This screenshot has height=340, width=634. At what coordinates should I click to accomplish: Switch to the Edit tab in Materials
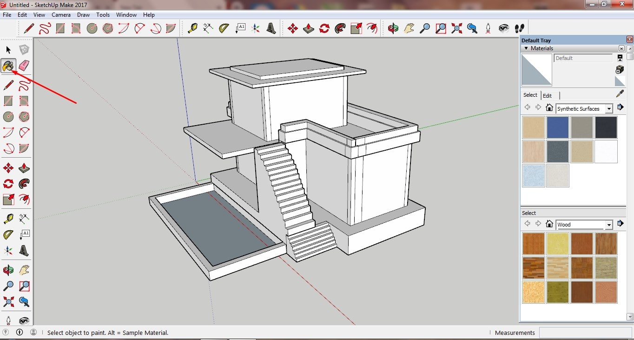click(x=548, y=95)
